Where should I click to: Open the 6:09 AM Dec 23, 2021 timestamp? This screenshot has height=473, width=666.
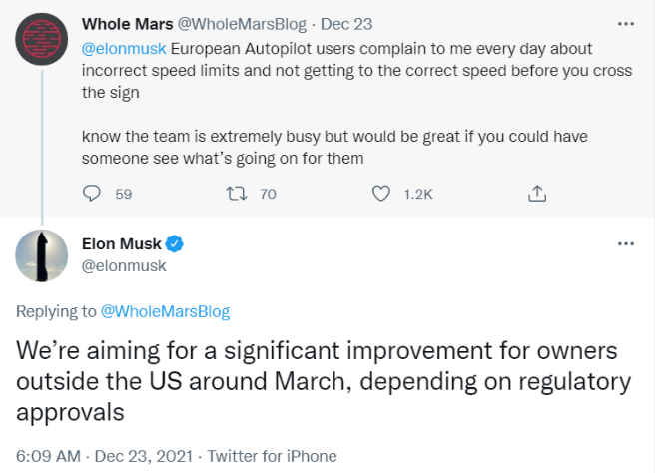pyautogui.click(x=105, y=456)
